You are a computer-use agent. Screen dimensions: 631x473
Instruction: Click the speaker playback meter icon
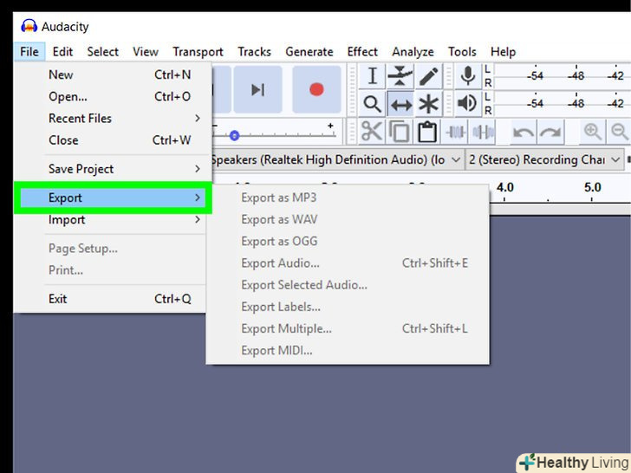point(468,103)
